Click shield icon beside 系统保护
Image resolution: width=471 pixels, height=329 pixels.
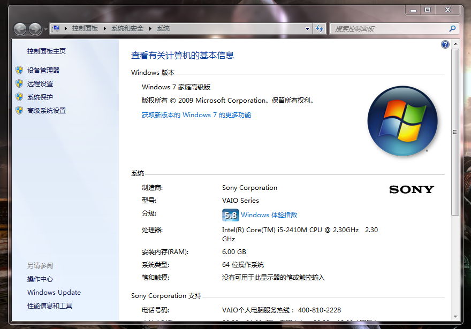19,97
